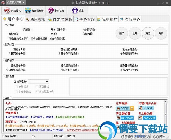This screenshot has width=171, height=140.
Task: Join 专业版QQ群 via 加入QQ群
Action: [x=147, y=118]
